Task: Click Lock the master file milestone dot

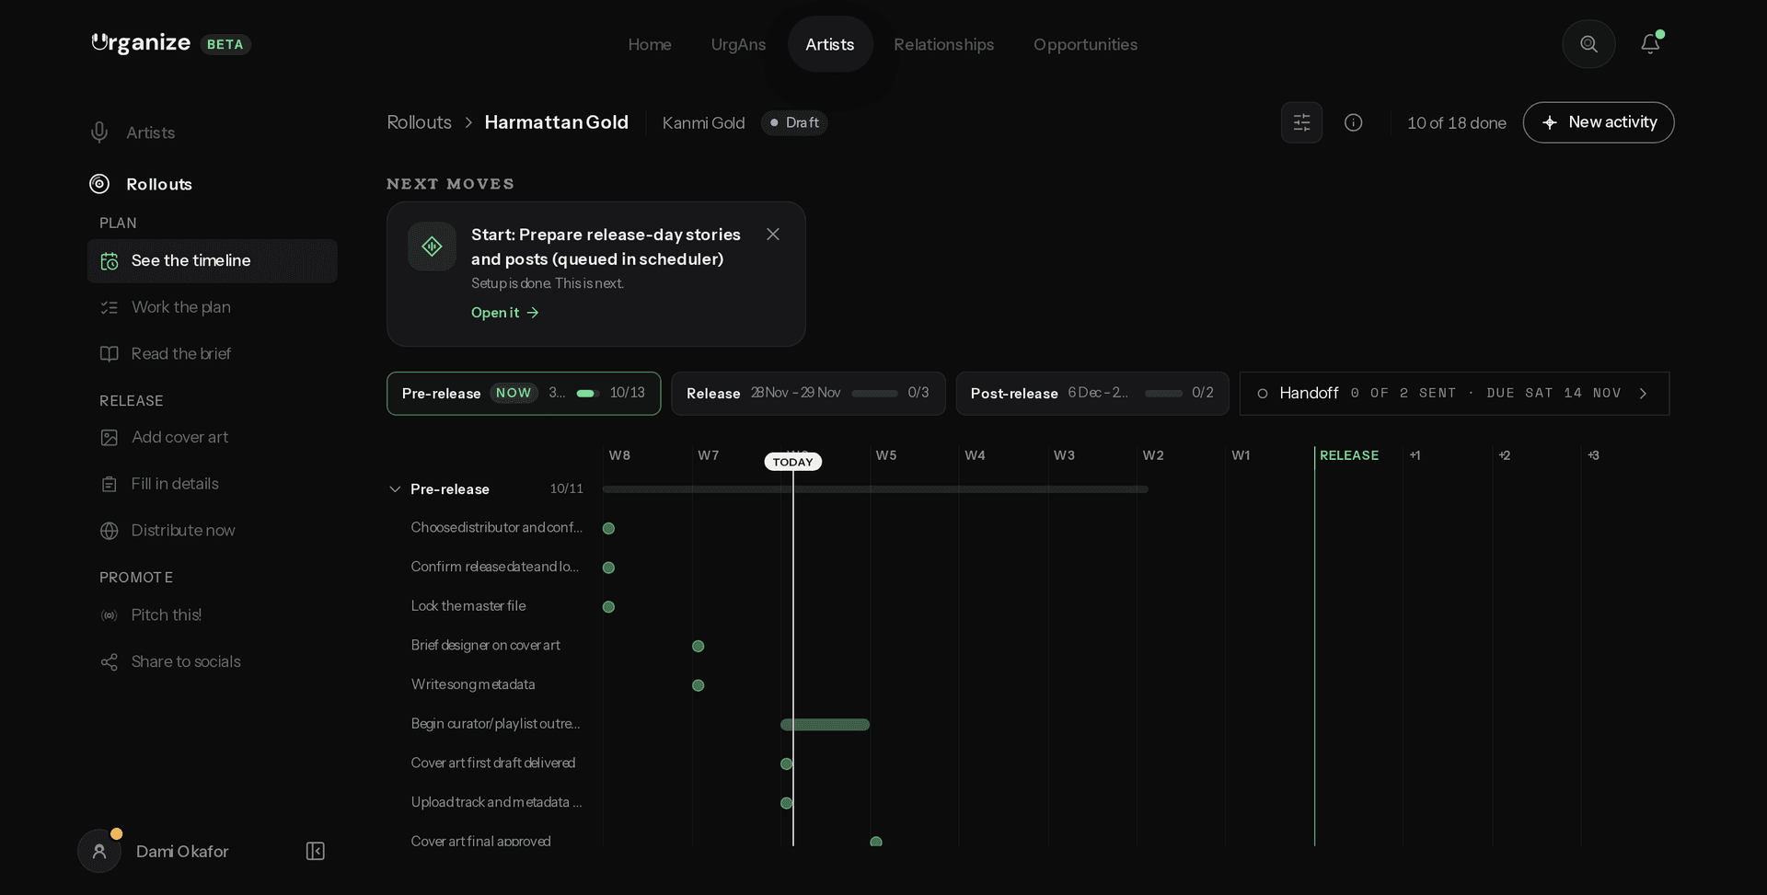Action: (x=608, y=607)
